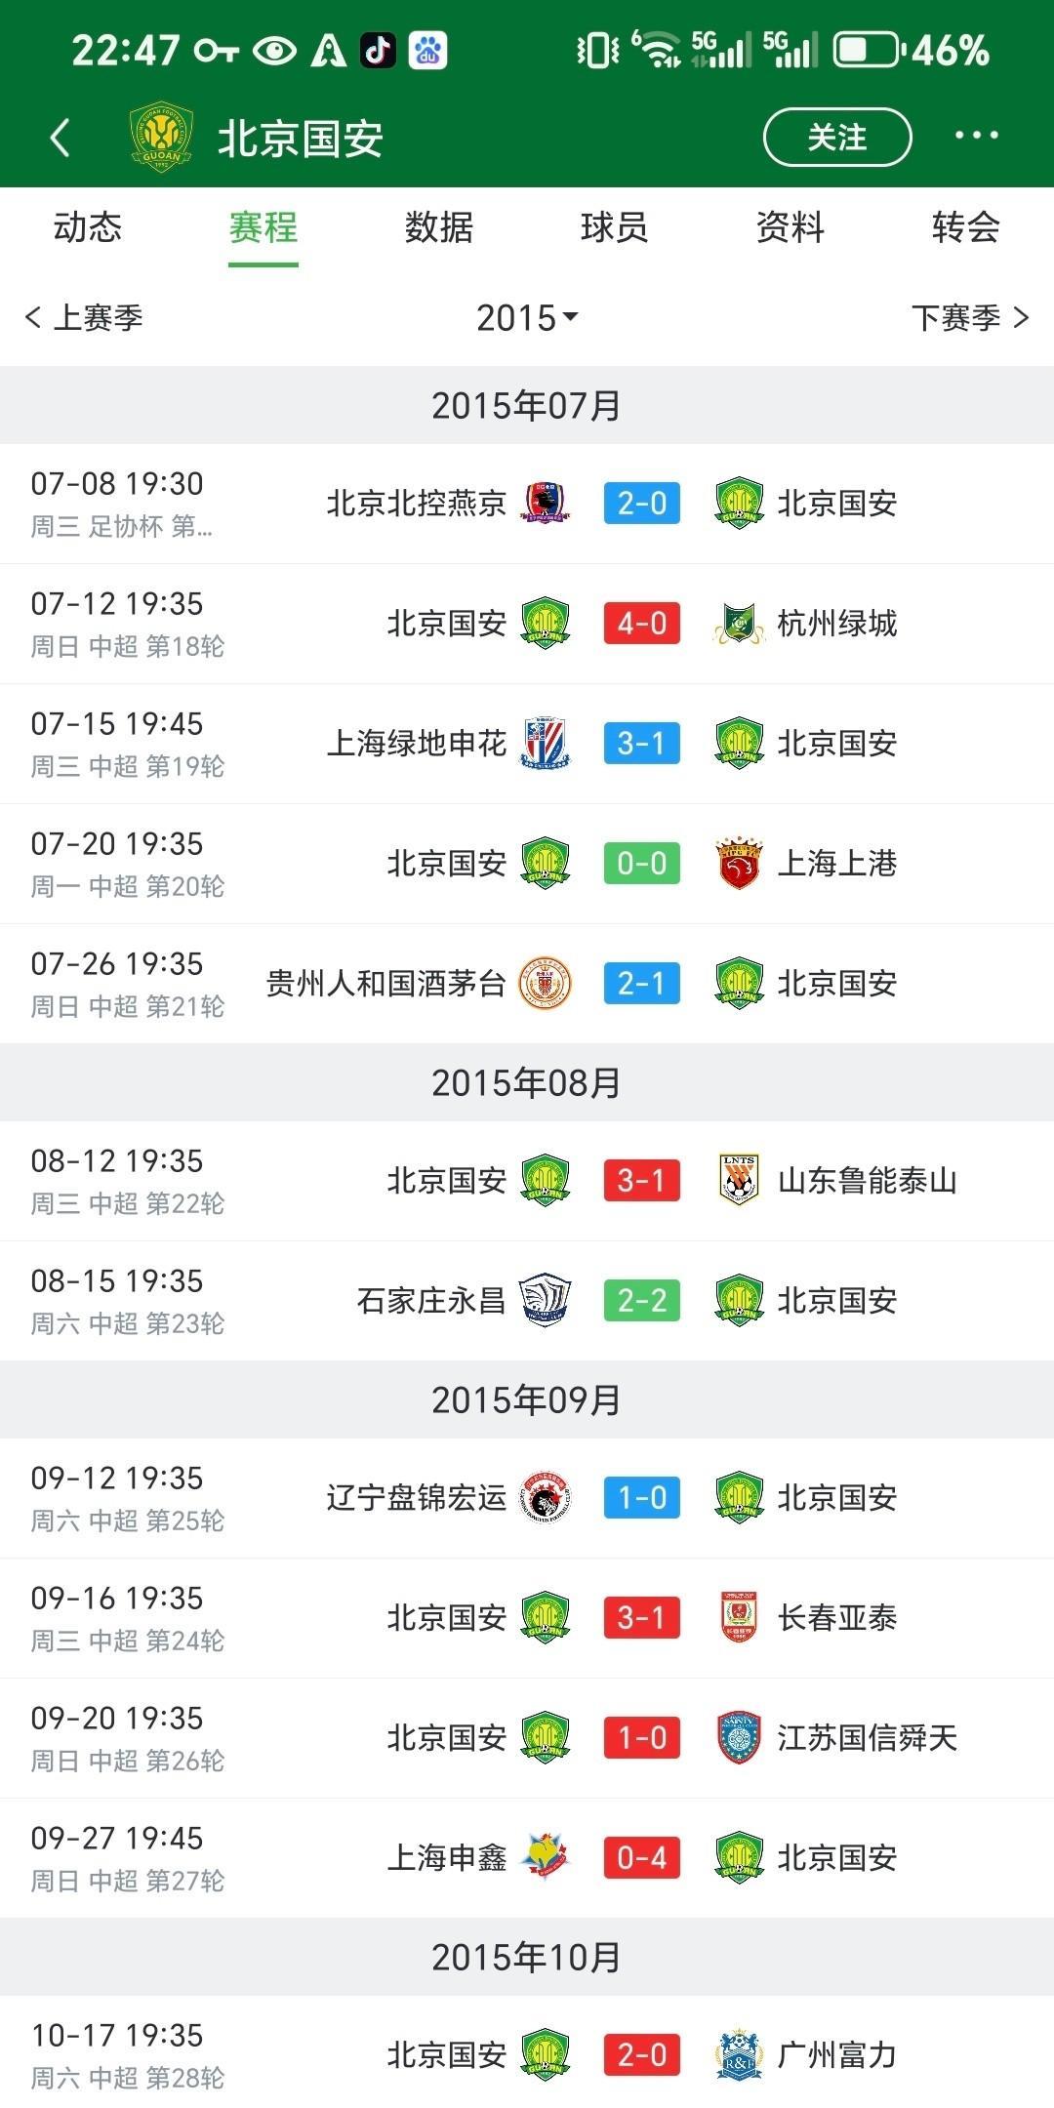This screenshot has width=1054, height=2108.
Task: Tap the Changchun Yatai team crest
Action: click(x=739, y=1618)
